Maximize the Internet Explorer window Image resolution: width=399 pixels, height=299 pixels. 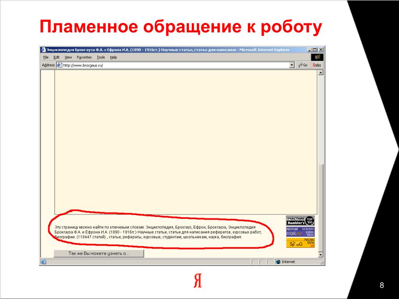pyautogui.click(x=315, y=50)
